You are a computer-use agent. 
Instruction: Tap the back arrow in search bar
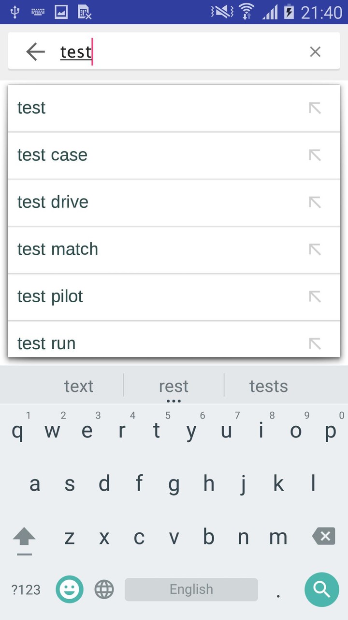point(35,51)
